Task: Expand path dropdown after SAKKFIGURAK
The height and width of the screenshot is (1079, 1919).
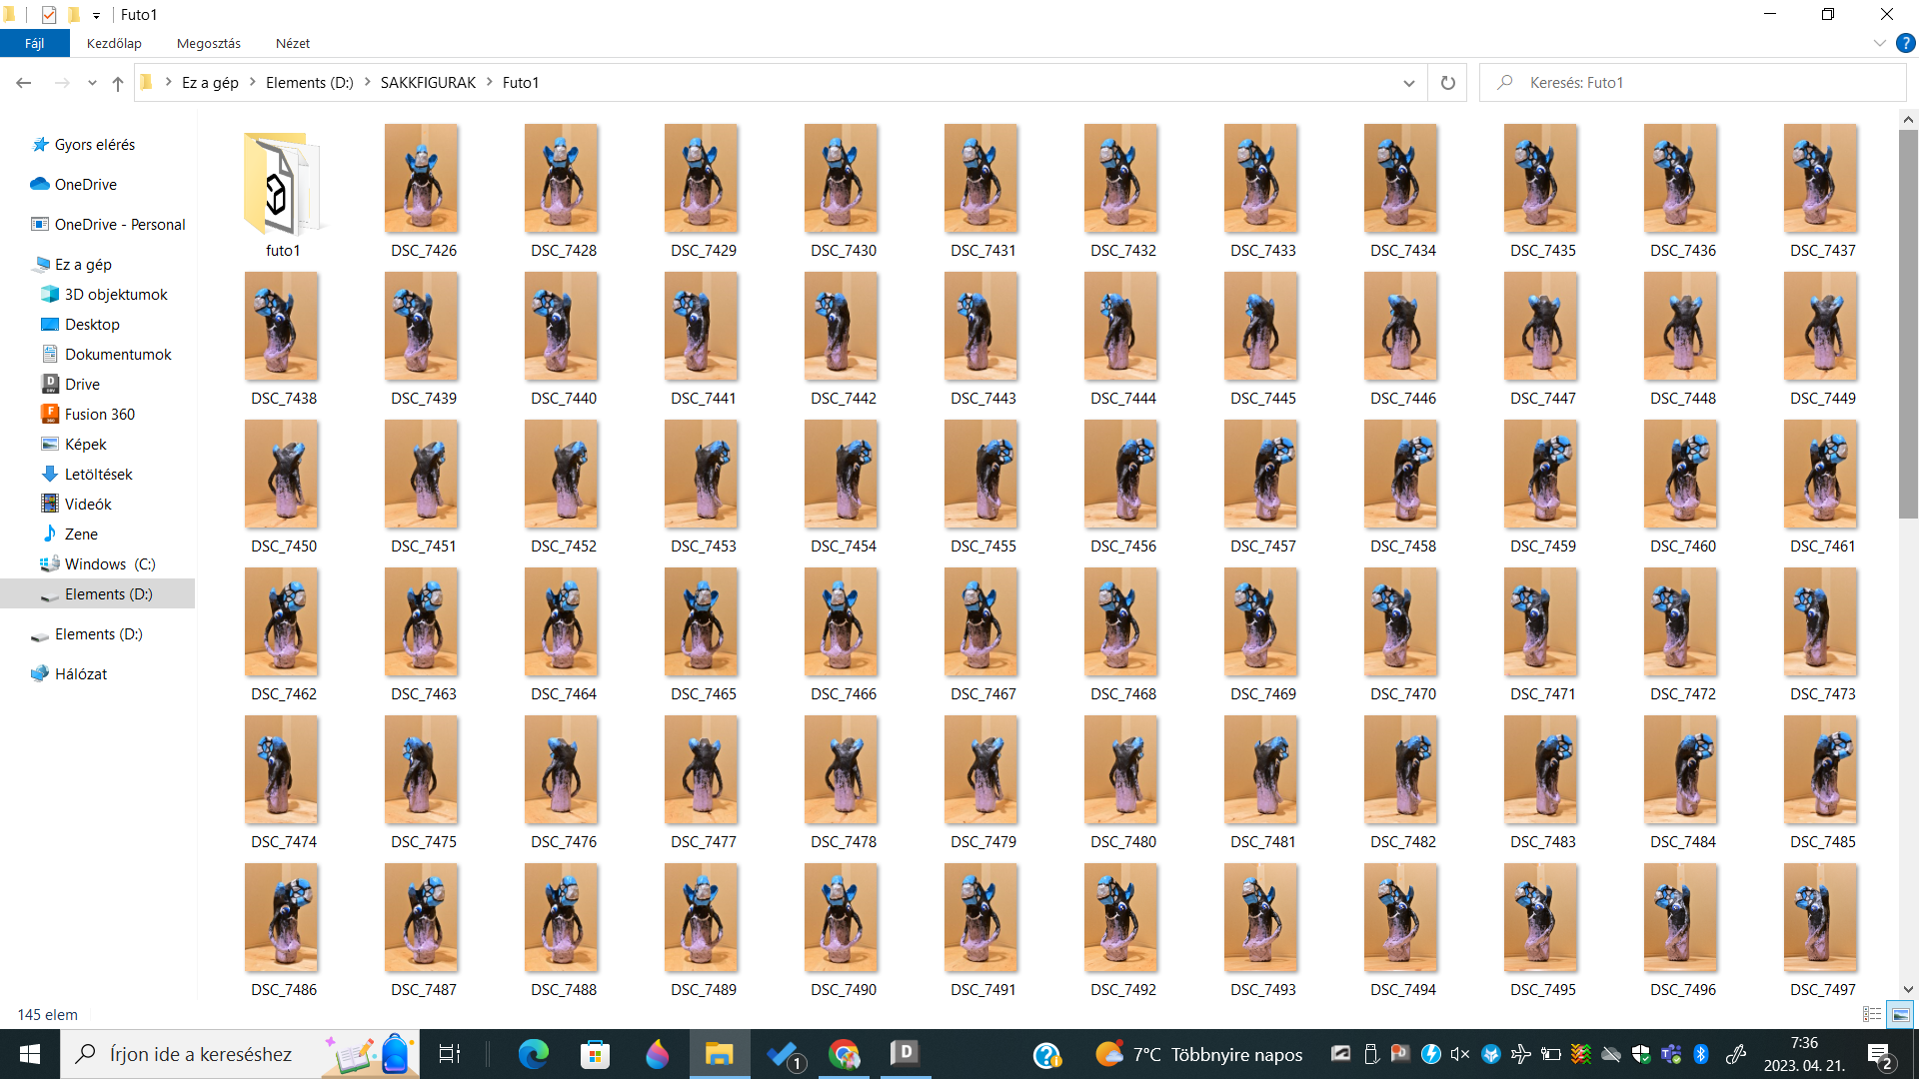Action: [x=491, y=83]
